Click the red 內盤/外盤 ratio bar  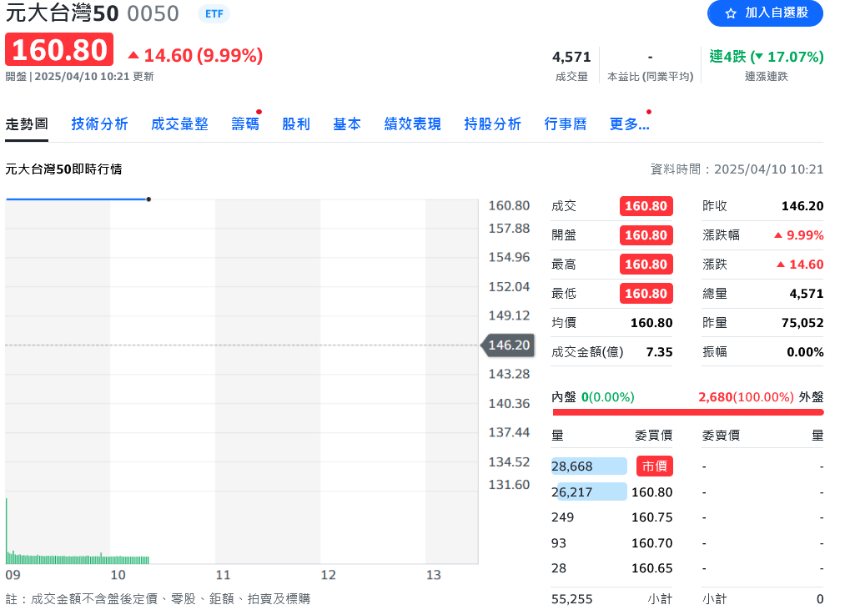click(687, 413)
